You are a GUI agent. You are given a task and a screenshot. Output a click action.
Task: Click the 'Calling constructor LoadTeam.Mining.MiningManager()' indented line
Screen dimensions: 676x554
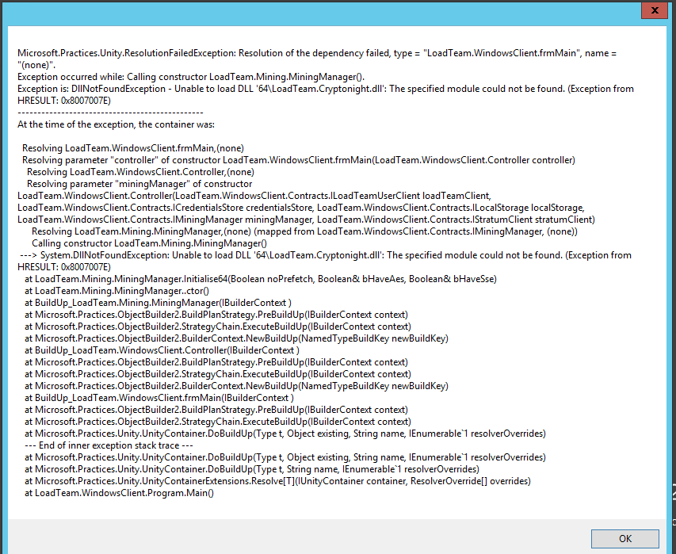149,243
